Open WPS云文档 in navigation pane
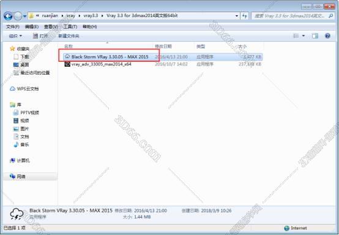 28,89
